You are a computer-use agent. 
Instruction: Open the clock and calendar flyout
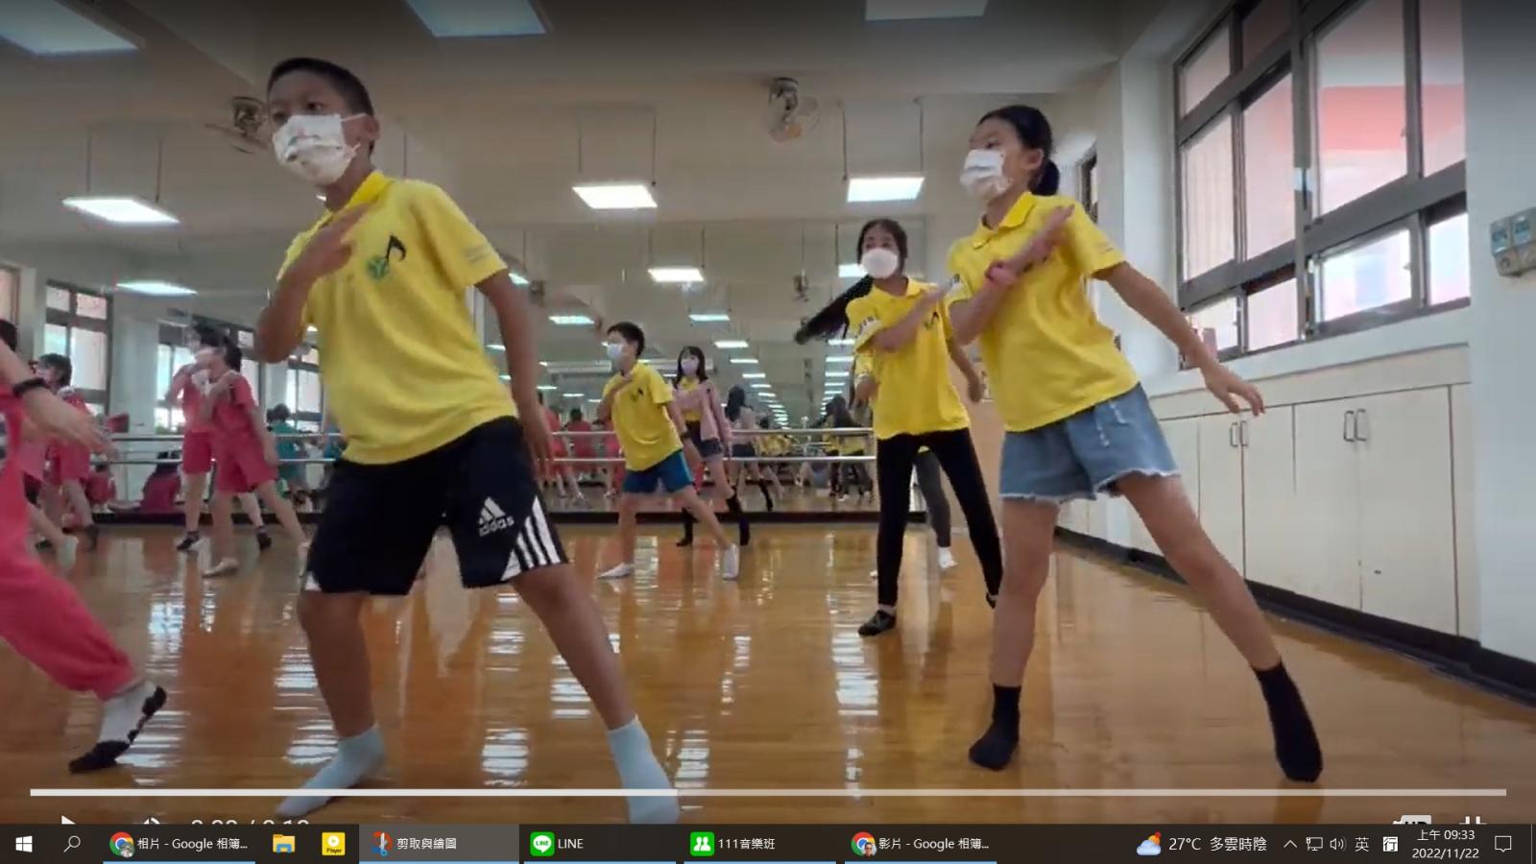pos(1445,844)
